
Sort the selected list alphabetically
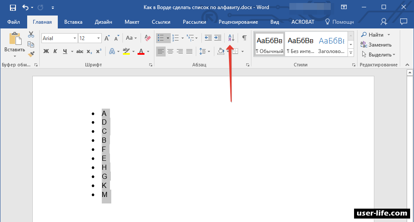click(231, 38)
